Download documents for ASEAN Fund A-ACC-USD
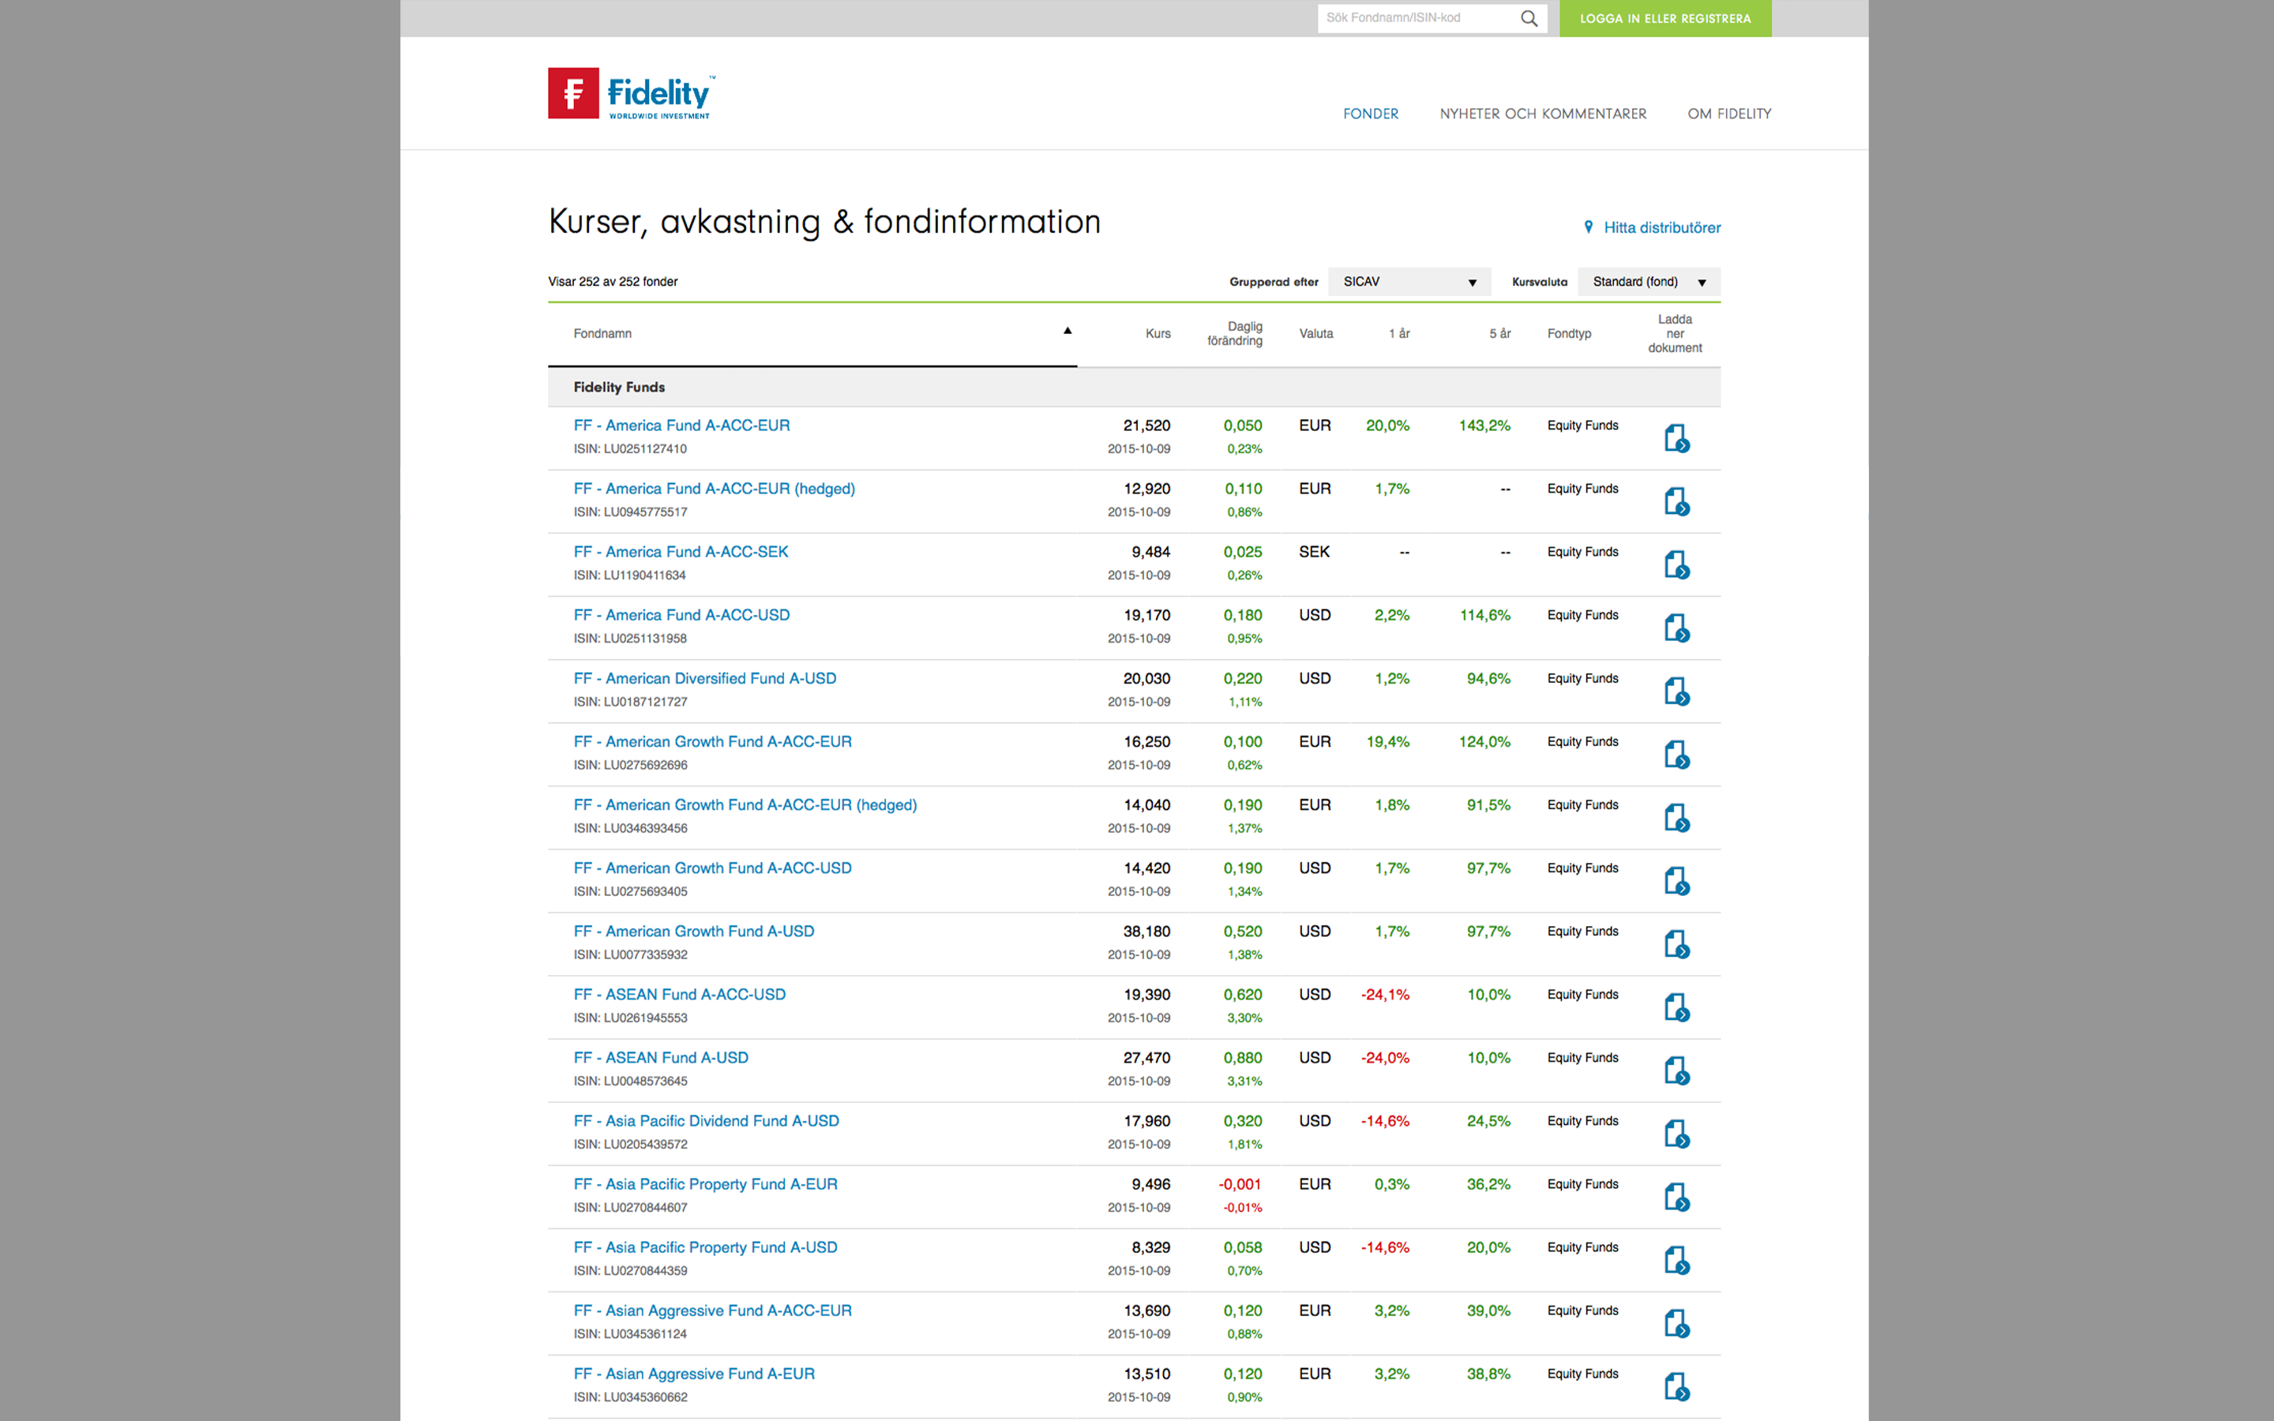 coord(1676,1007)
